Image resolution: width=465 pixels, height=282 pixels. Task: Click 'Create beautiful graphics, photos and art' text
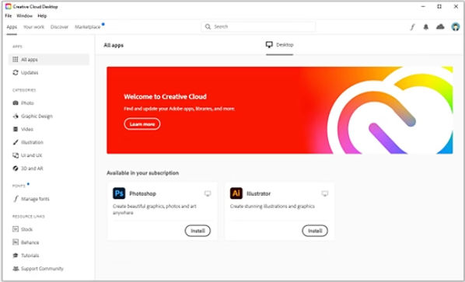tap(155, 206)
